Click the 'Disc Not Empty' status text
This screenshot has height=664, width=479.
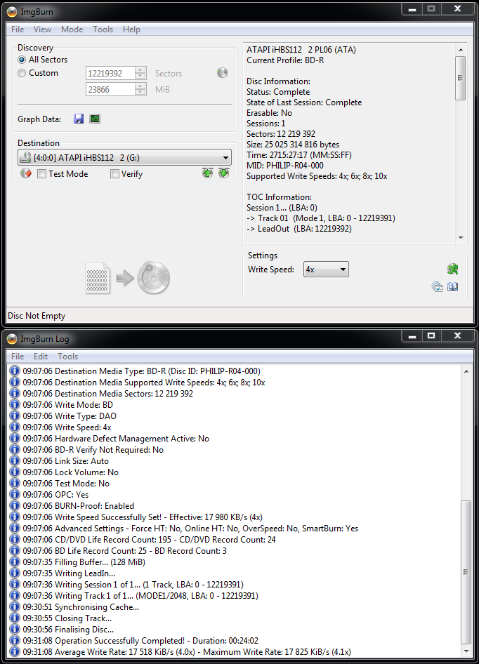tap(37, 315)
